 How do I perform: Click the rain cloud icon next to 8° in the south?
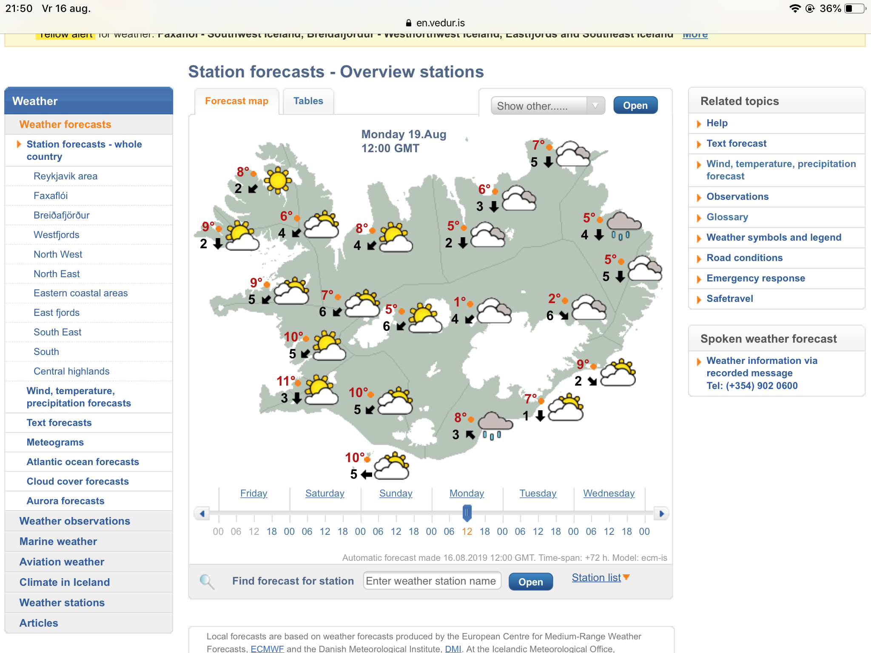[495, 426]
